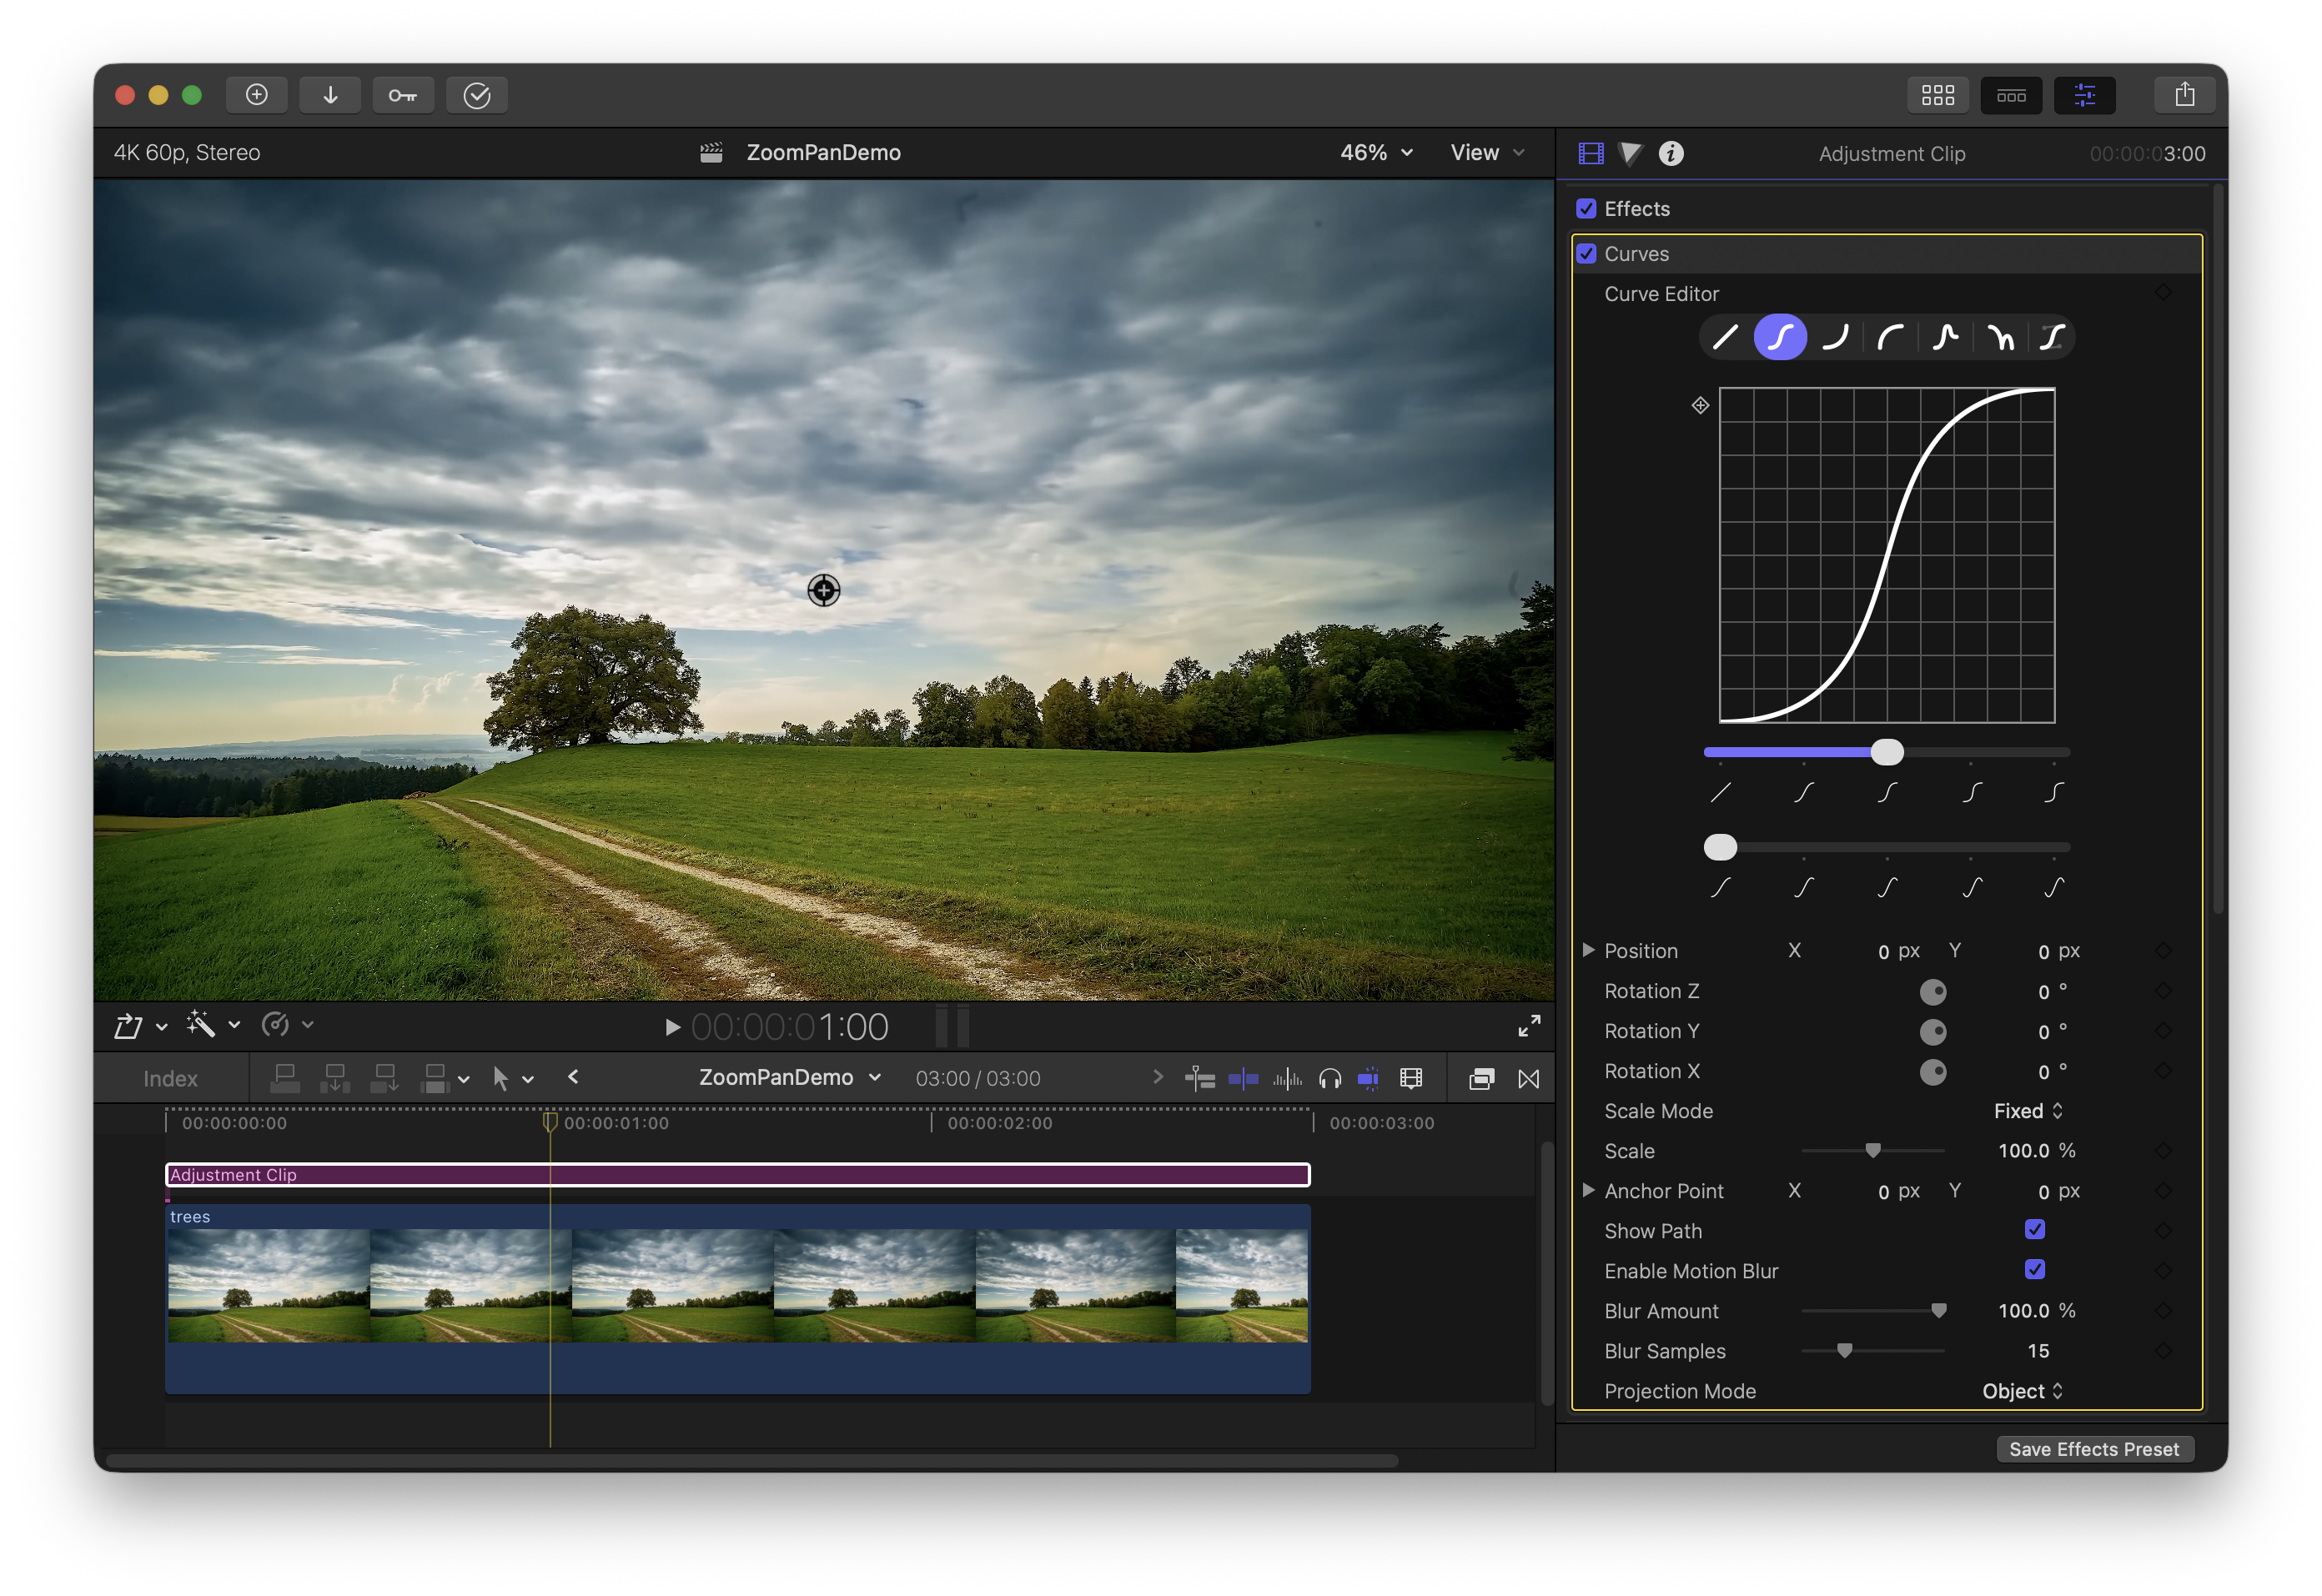Uncheck Enable Motion Blur
The width and height of the screenshot is (2322, 1596).
click(2034, 1270)
